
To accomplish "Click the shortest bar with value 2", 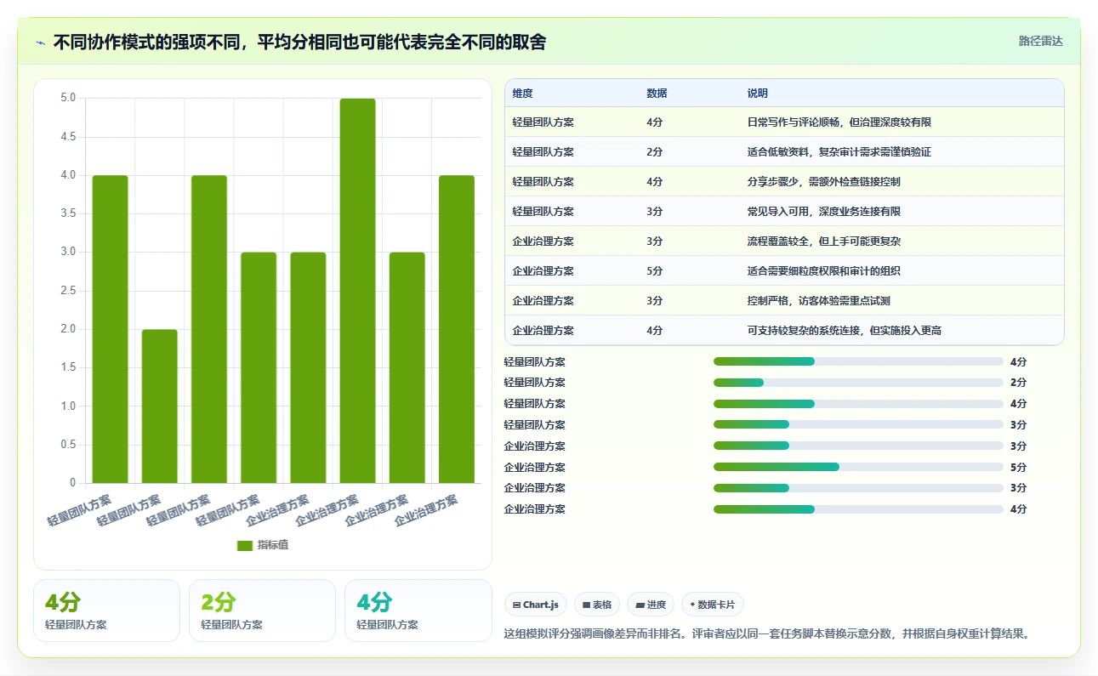I will 159,406.
